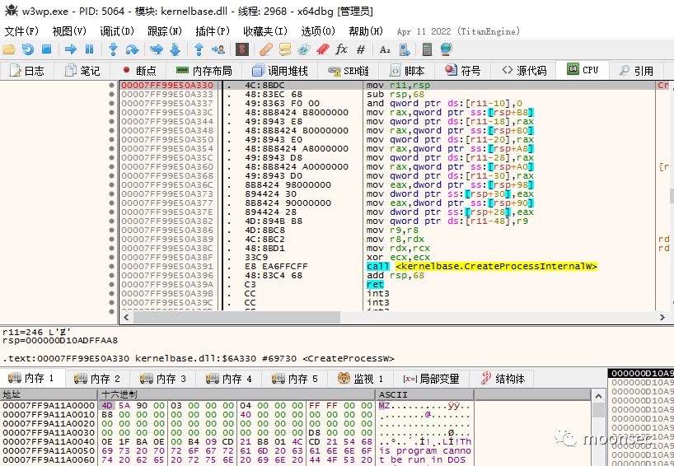
Task: Click the ASCII column header
Action: coord(424,394)
